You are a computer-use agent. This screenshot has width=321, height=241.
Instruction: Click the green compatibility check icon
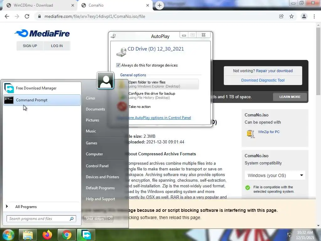(x=248, y=188)
